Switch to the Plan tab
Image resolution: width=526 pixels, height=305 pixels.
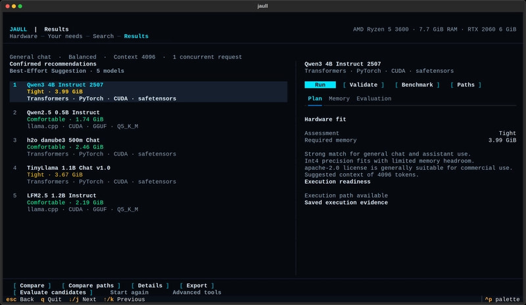pyautogui.click(x=315, y=98)
